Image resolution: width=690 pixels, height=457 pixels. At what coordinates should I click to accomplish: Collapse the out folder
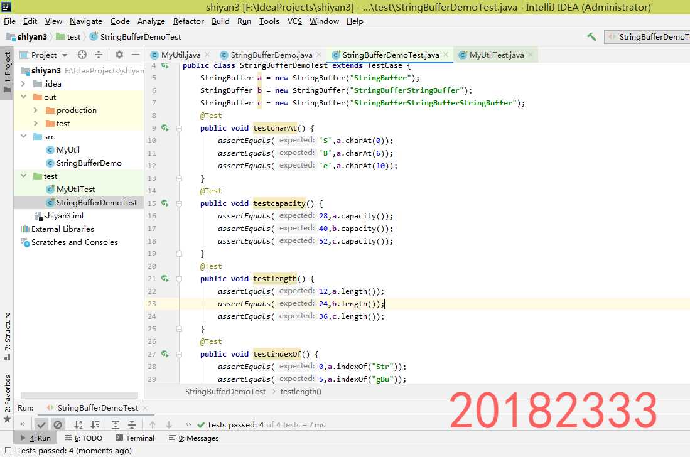coord(23,97)
